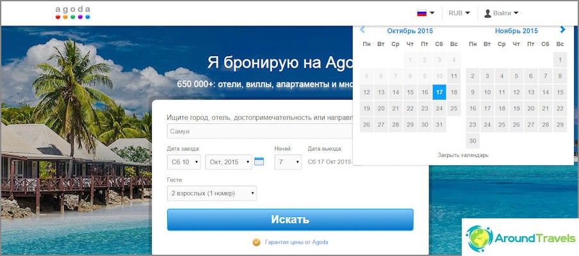Go to previous month in calendar
This screenshot has width=579, height=256.
[x=363, y=29]
